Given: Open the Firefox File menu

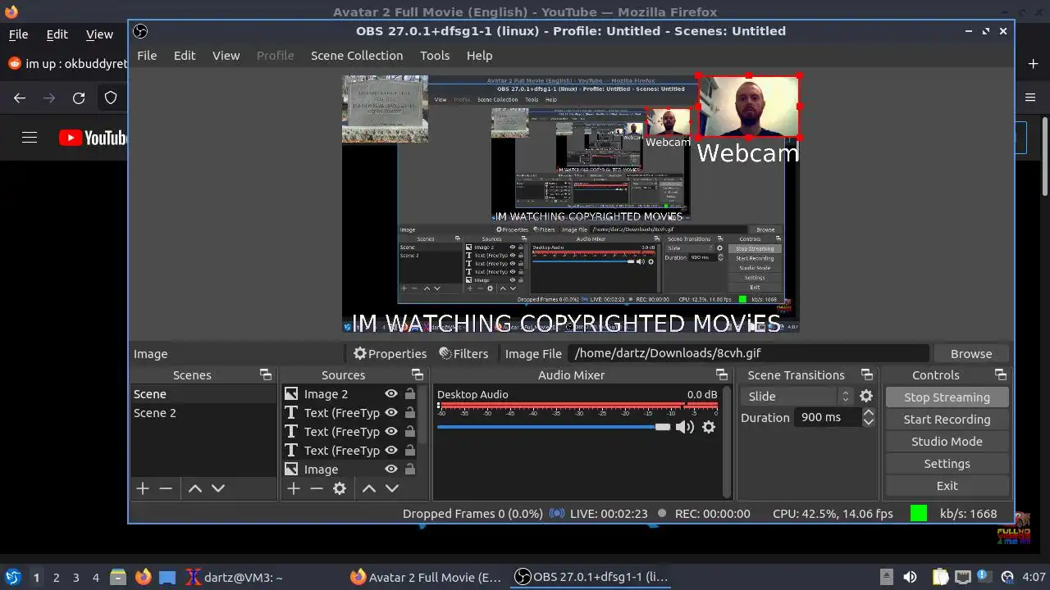Looking at the screenshot, I should click(x=18, y=34).
